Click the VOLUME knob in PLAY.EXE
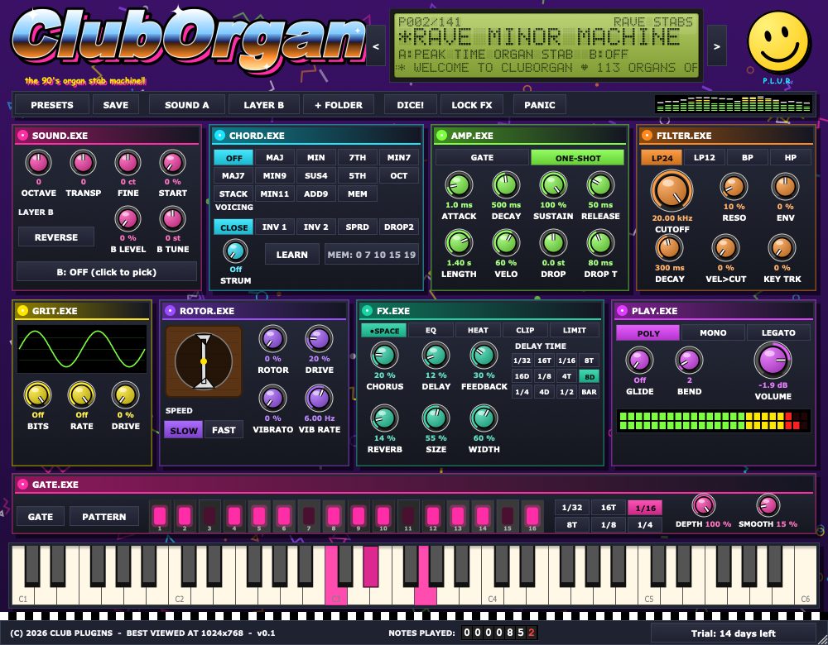Image resolution: width=828 pixels, height=645 pixels. [x=773, y=361]
